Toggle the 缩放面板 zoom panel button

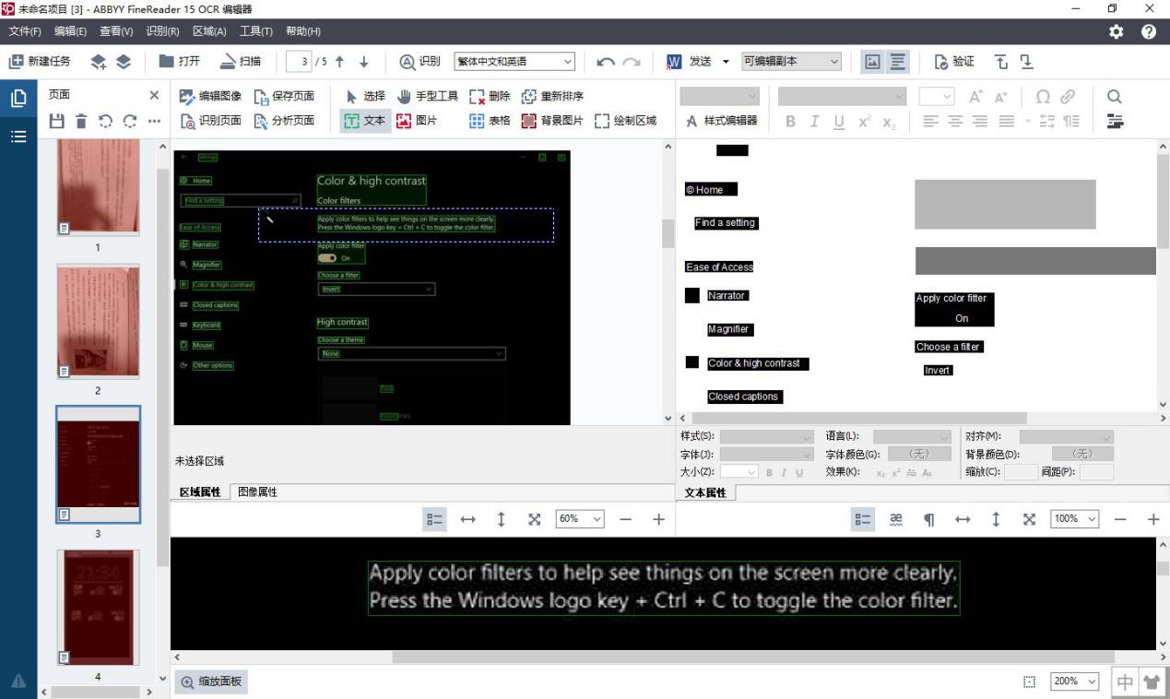click(212, 681)
